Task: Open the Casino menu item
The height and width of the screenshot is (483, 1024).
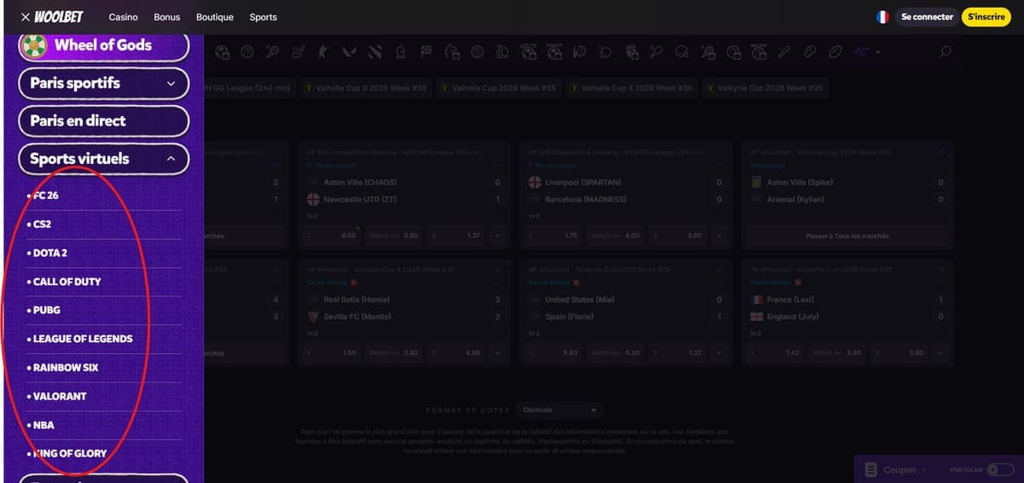Action: click(x=124, y=17)
